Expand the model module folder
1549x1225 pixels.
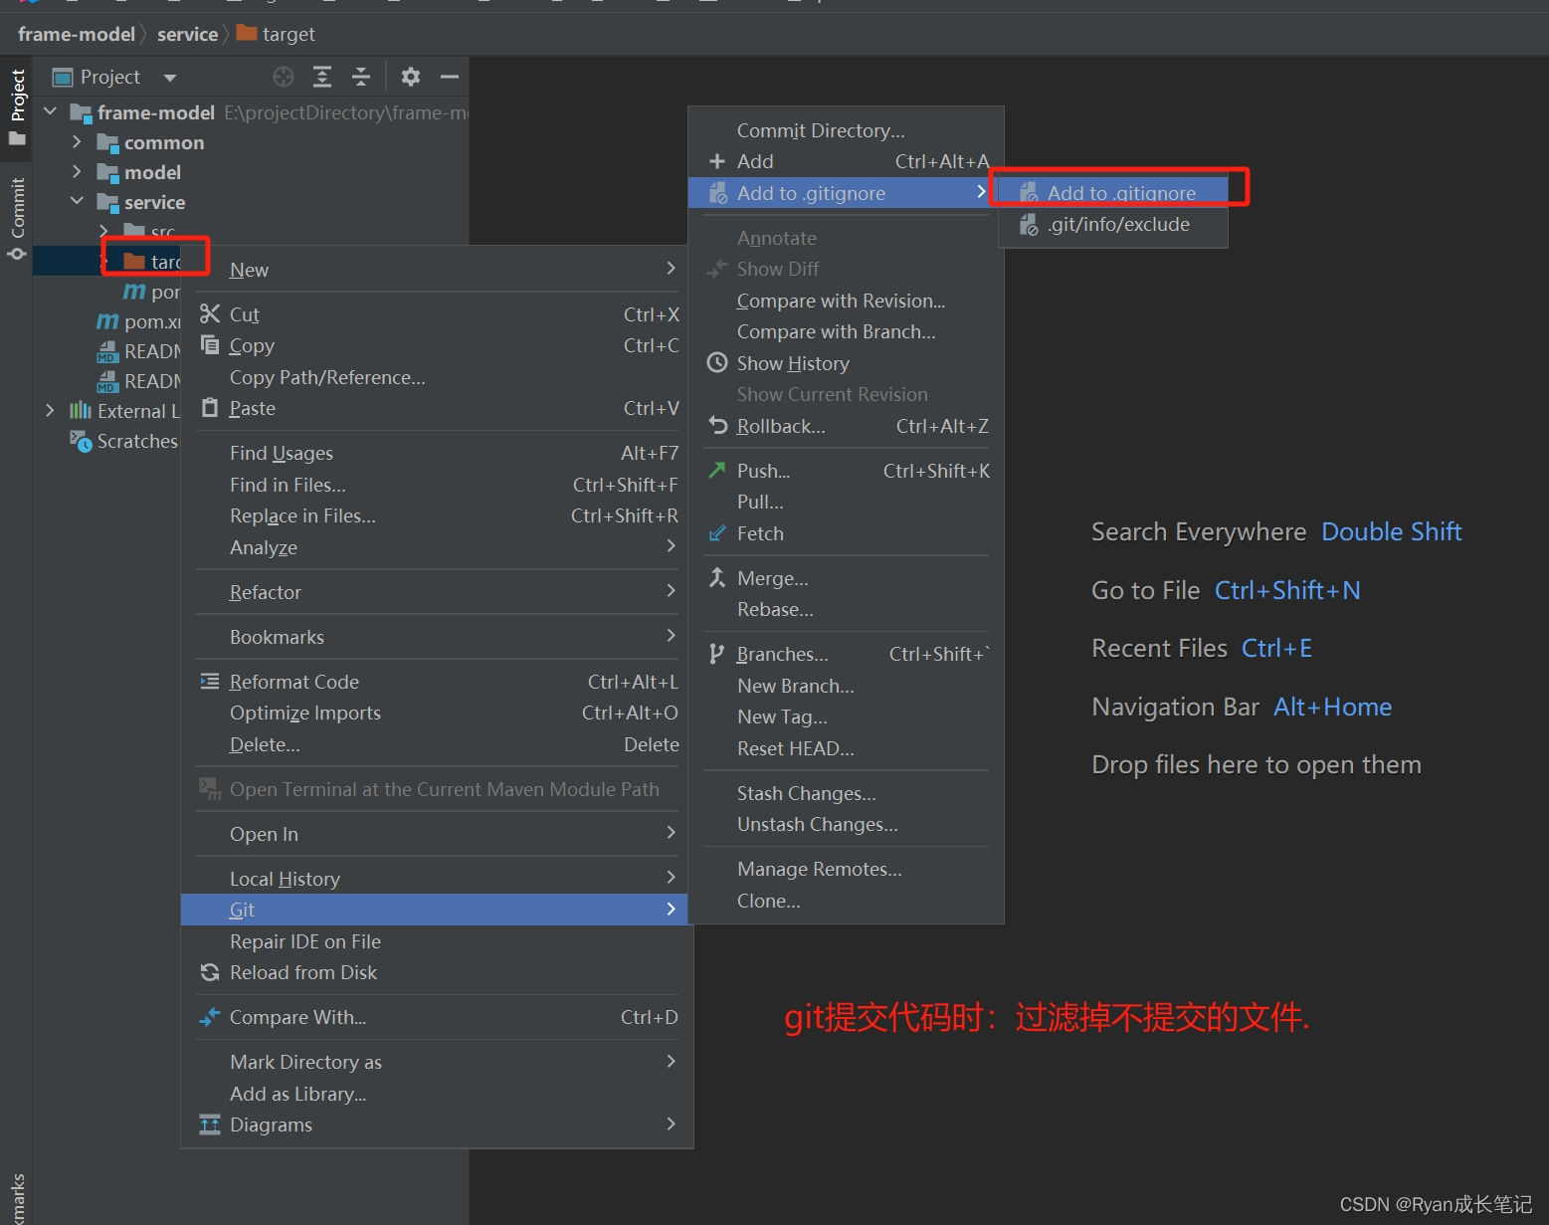tap(77, 172)
